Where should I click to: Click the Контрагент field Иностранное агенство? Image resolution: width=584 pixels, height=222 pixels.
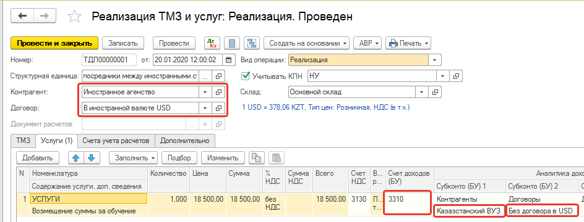point(140,92)
